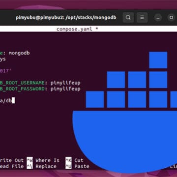Viewport: 177px width, 177px height.
Task: Click the Write Out shortcut label
Action: tap(12, 160)
